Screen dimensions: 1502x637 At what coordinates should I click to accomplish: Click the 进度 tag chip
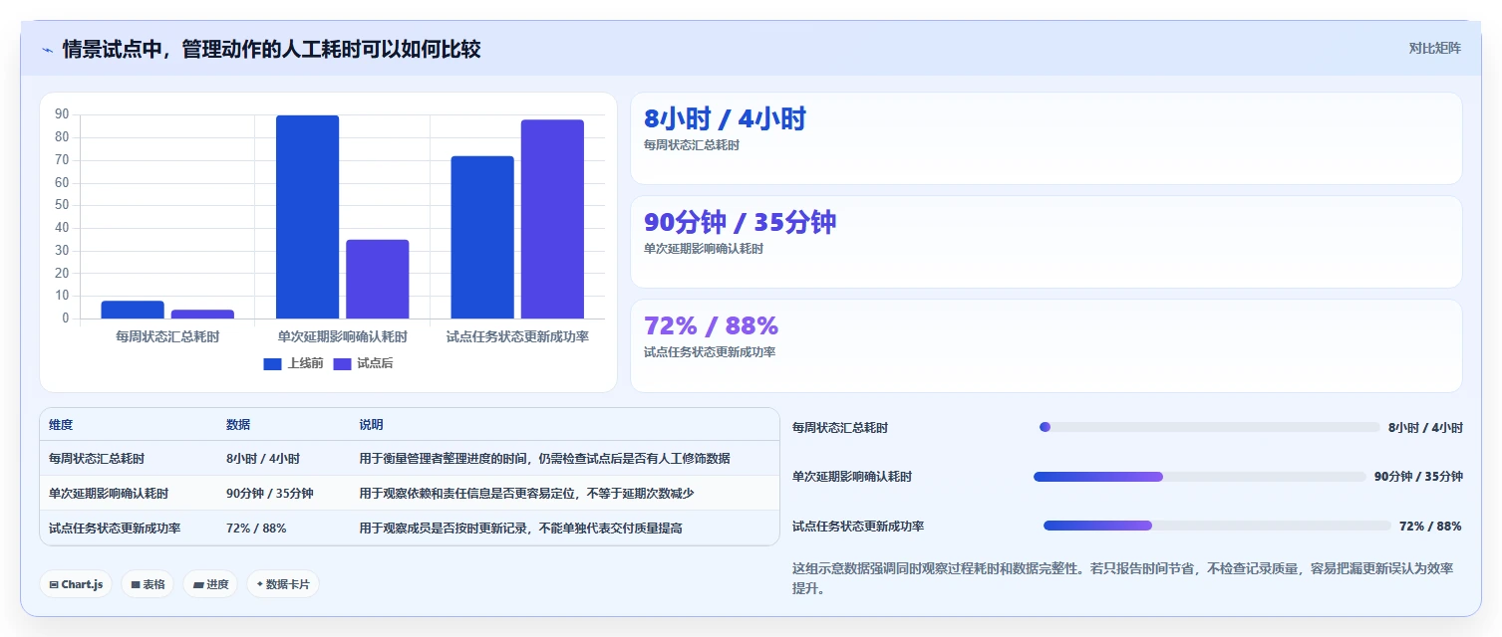tap(210, 584)
